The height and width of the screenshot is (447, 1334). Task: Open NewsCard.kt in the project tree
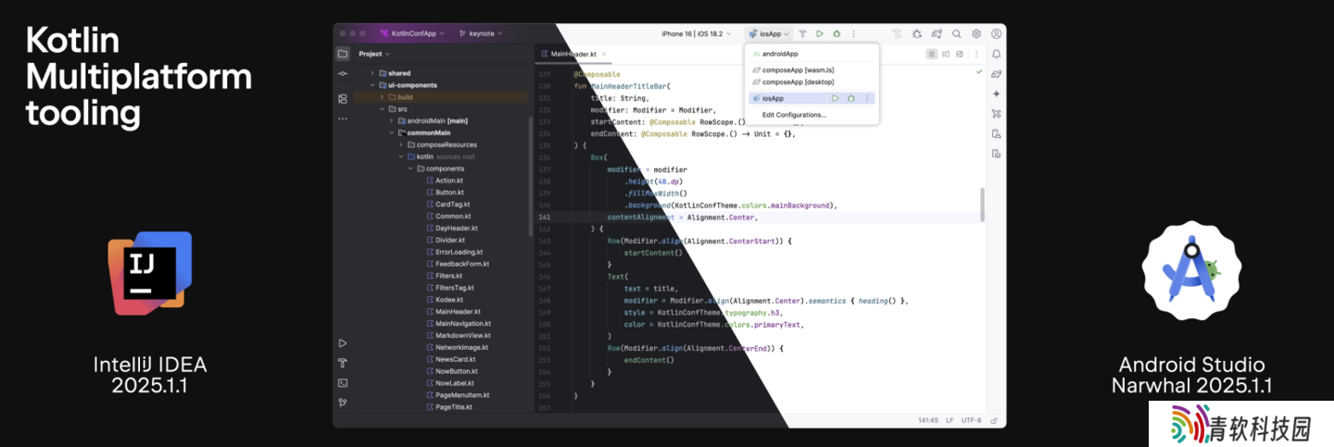[455, 359]
